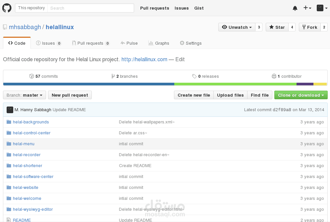Toggle Unwatch for this repository
This screenshot has height=222, width=330.
(x=237, y=27)
